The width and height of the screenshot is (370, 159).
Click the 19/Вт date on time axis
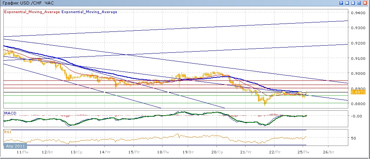(x=188, y=152)
